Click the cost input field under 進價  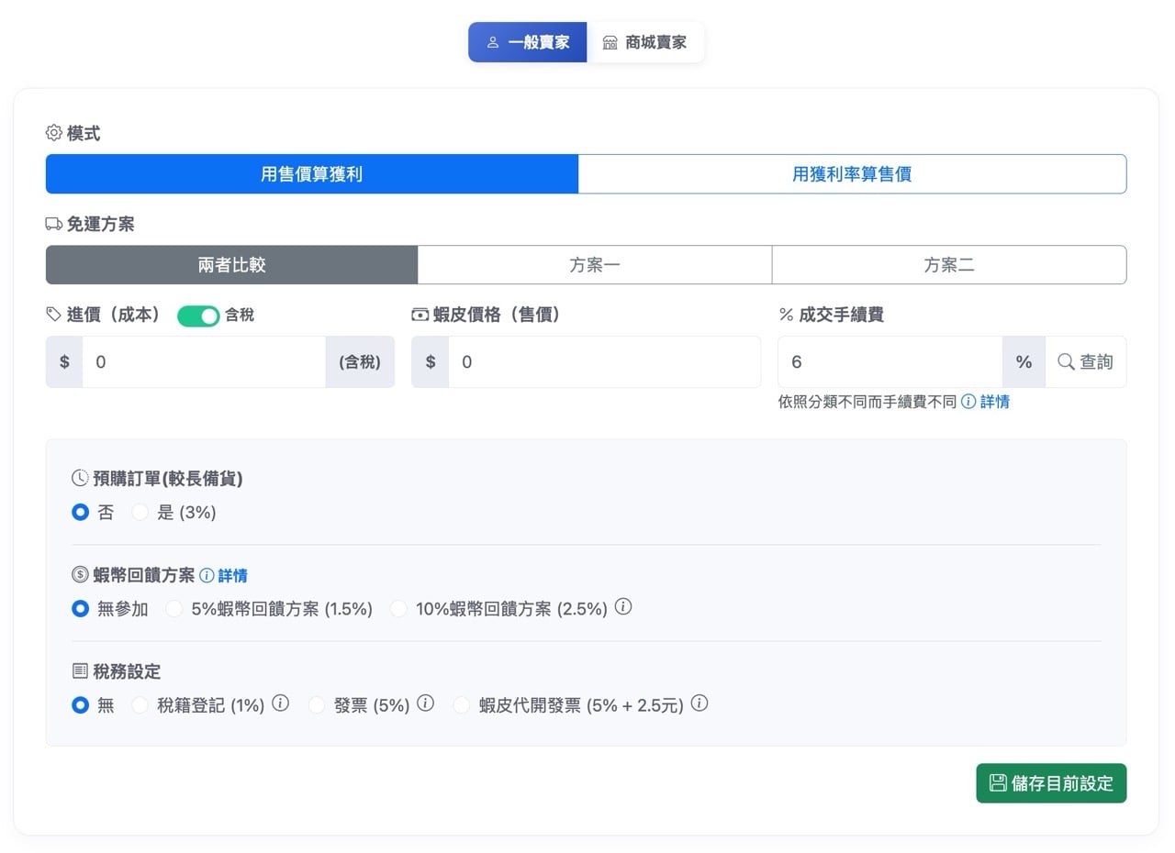[x=202, y=361]
